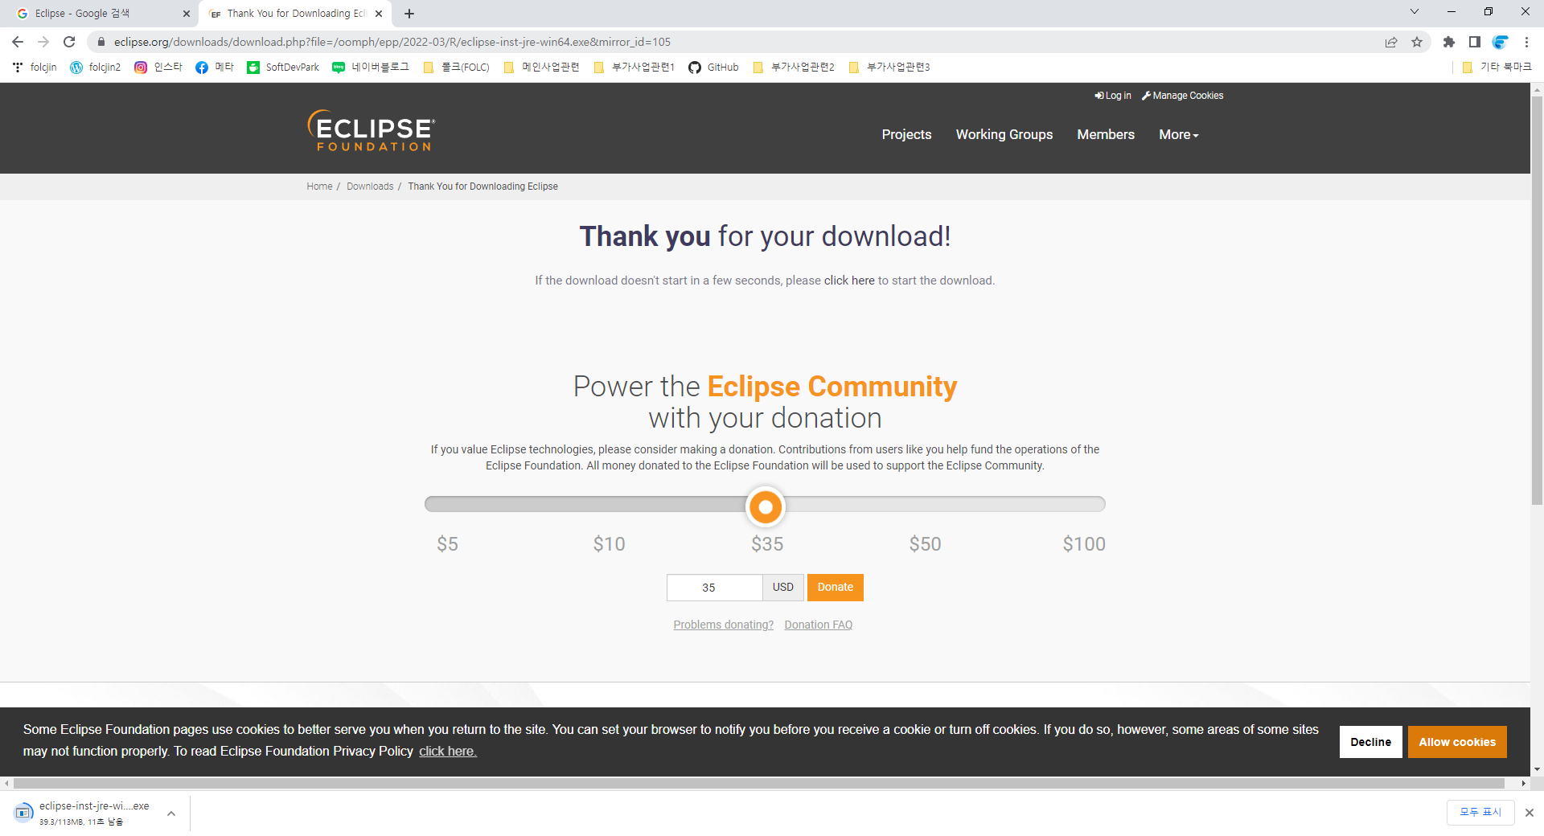
Task: Open the 부가사업관련2 bookmark folder
Action: click(x=794, y=68)
